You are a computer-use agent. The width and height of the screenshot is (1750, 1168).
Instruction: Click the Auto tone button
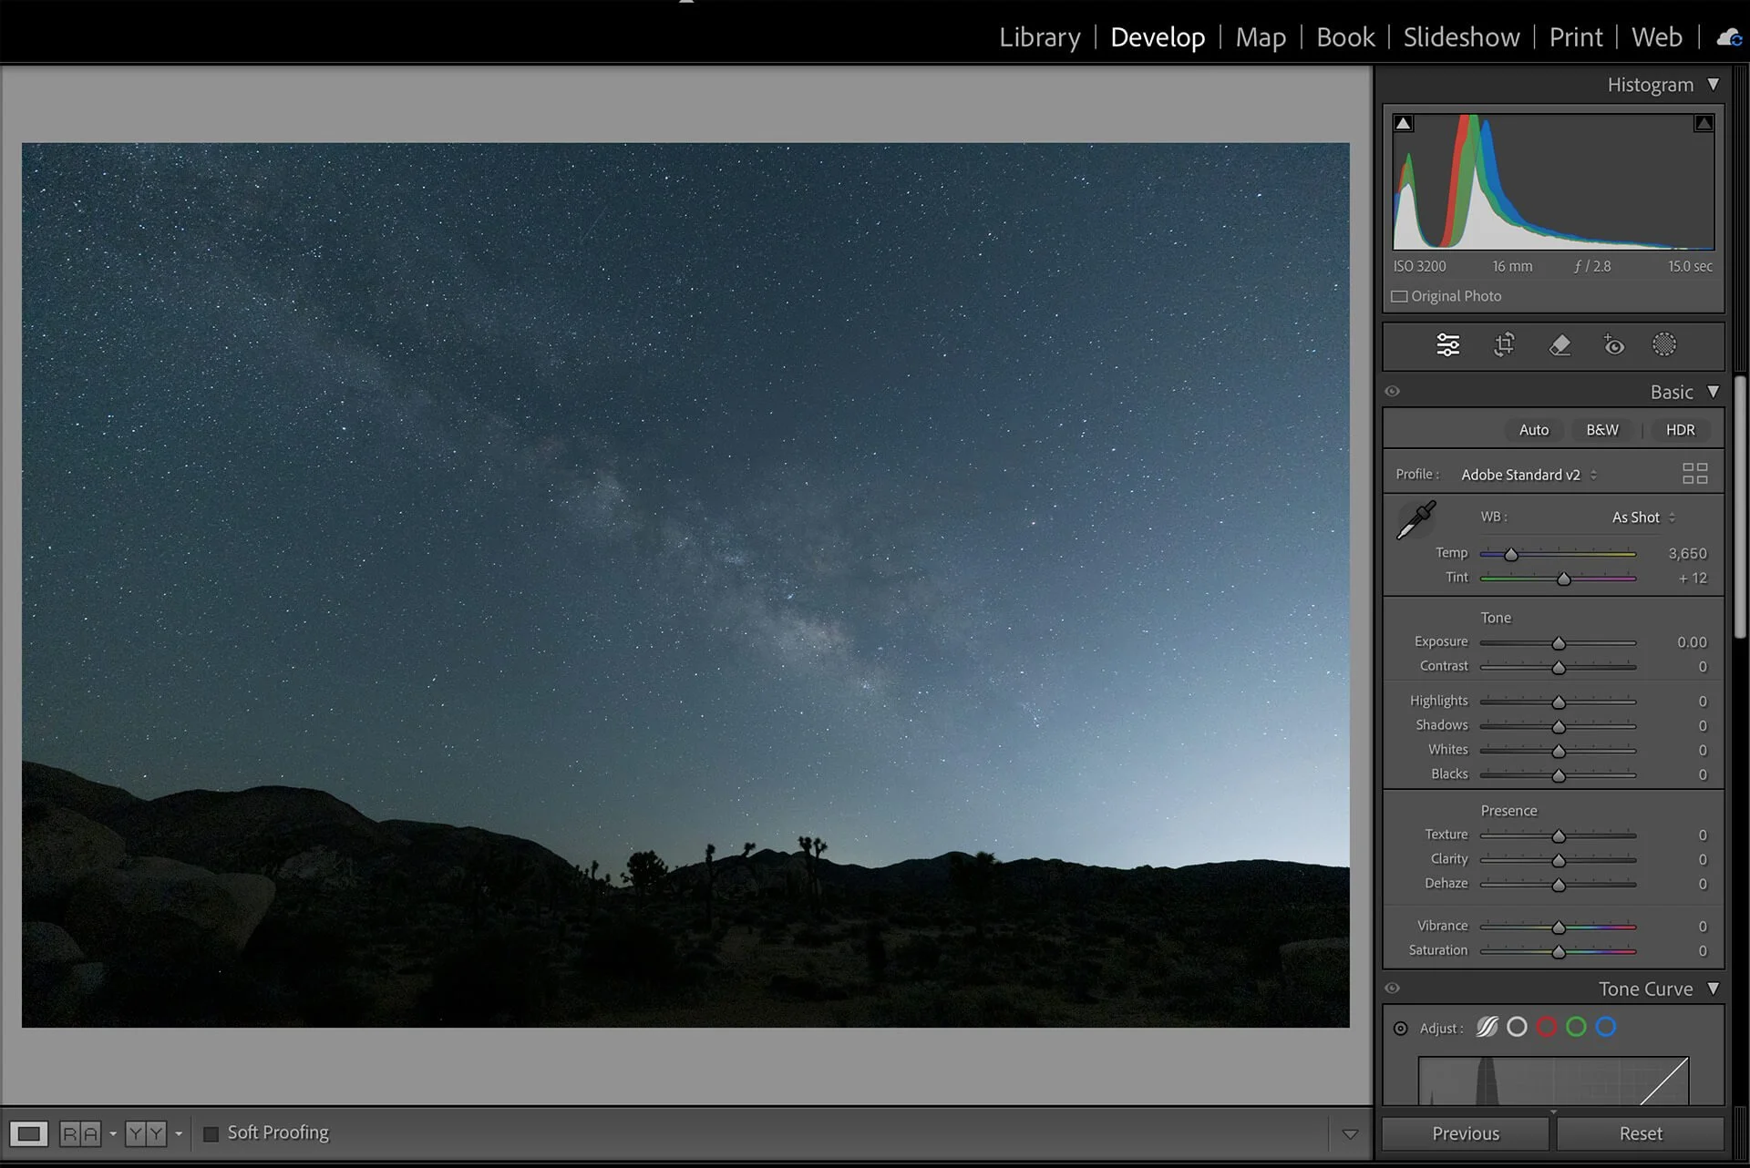coord(1533,430)
